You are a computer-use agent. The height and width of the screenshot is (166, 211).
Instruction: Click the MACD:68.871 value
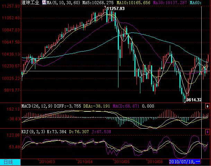126,106
